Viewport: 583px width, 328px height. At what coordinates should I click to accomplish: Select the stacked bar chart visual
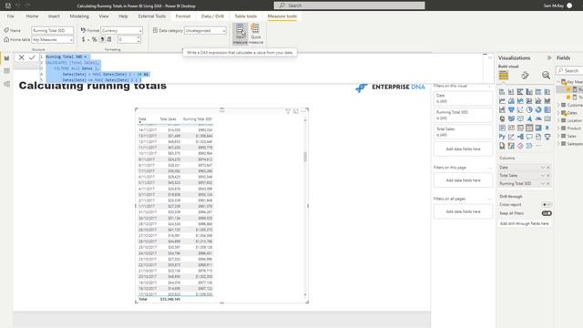tap(502, 92)
